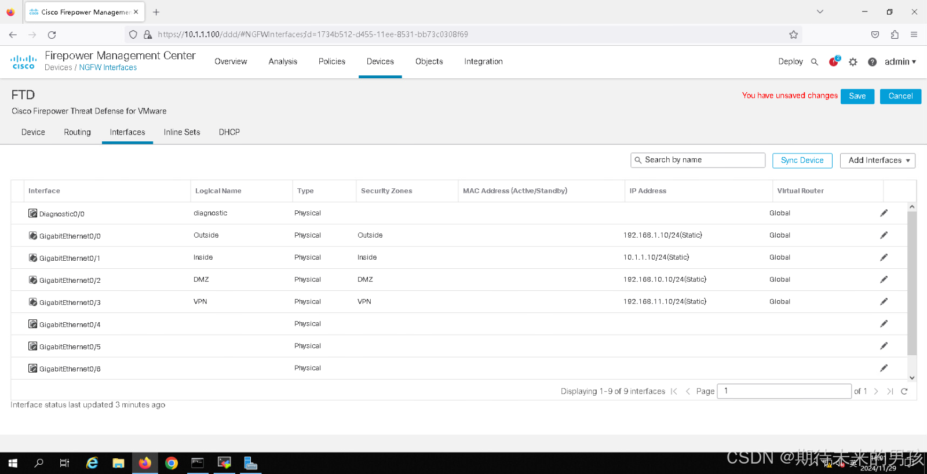Reload the browser page
This screenshot has height=474, width=927.
pos(52,35)
